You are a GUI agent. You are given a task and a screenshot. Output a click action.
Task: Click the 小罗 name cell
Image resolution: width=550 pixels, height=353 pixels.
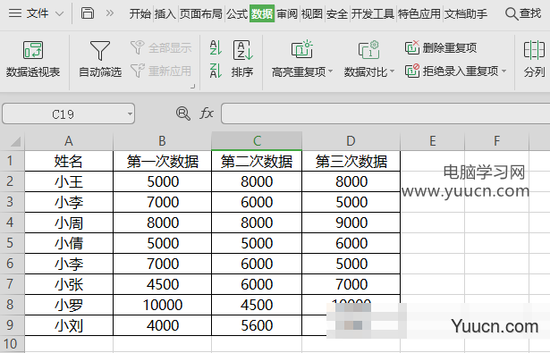[69, 305]
